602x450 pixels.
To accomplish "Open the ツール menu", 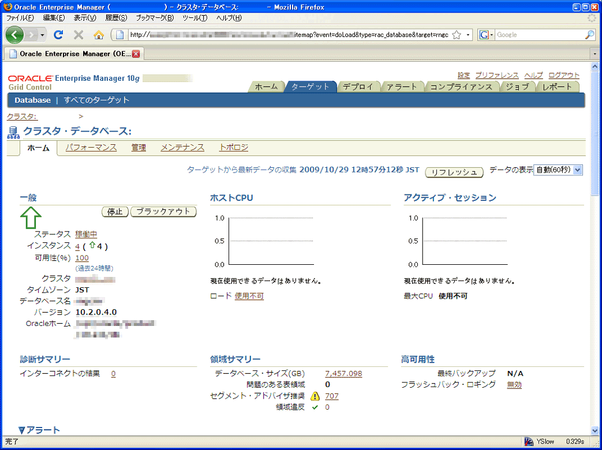I will point(195,18).
